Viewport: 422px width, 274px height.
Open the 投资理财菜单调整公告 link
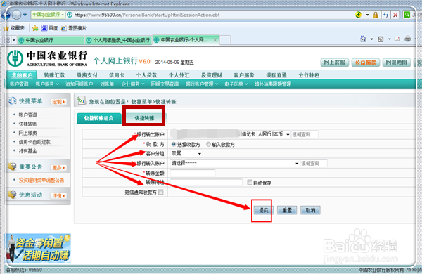coord(41,180)
